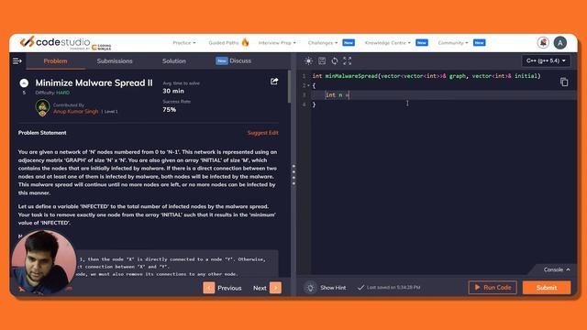The image size is (587, 330).
Task: Click the Run Code button
Action: pos(493,287)
